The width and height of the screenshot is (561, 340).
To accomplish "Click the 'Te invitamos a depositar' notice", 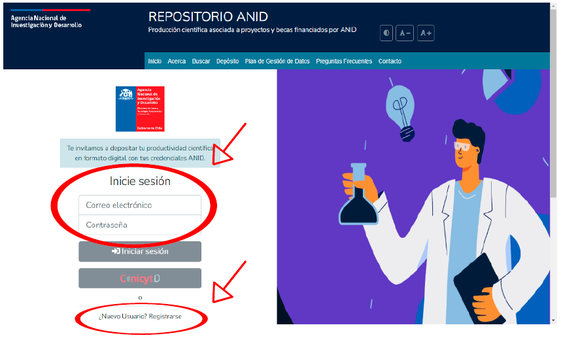I will (x=140, y=153).
